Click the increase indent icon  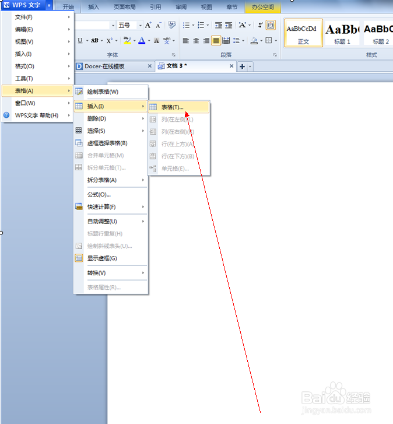[229, 25]
